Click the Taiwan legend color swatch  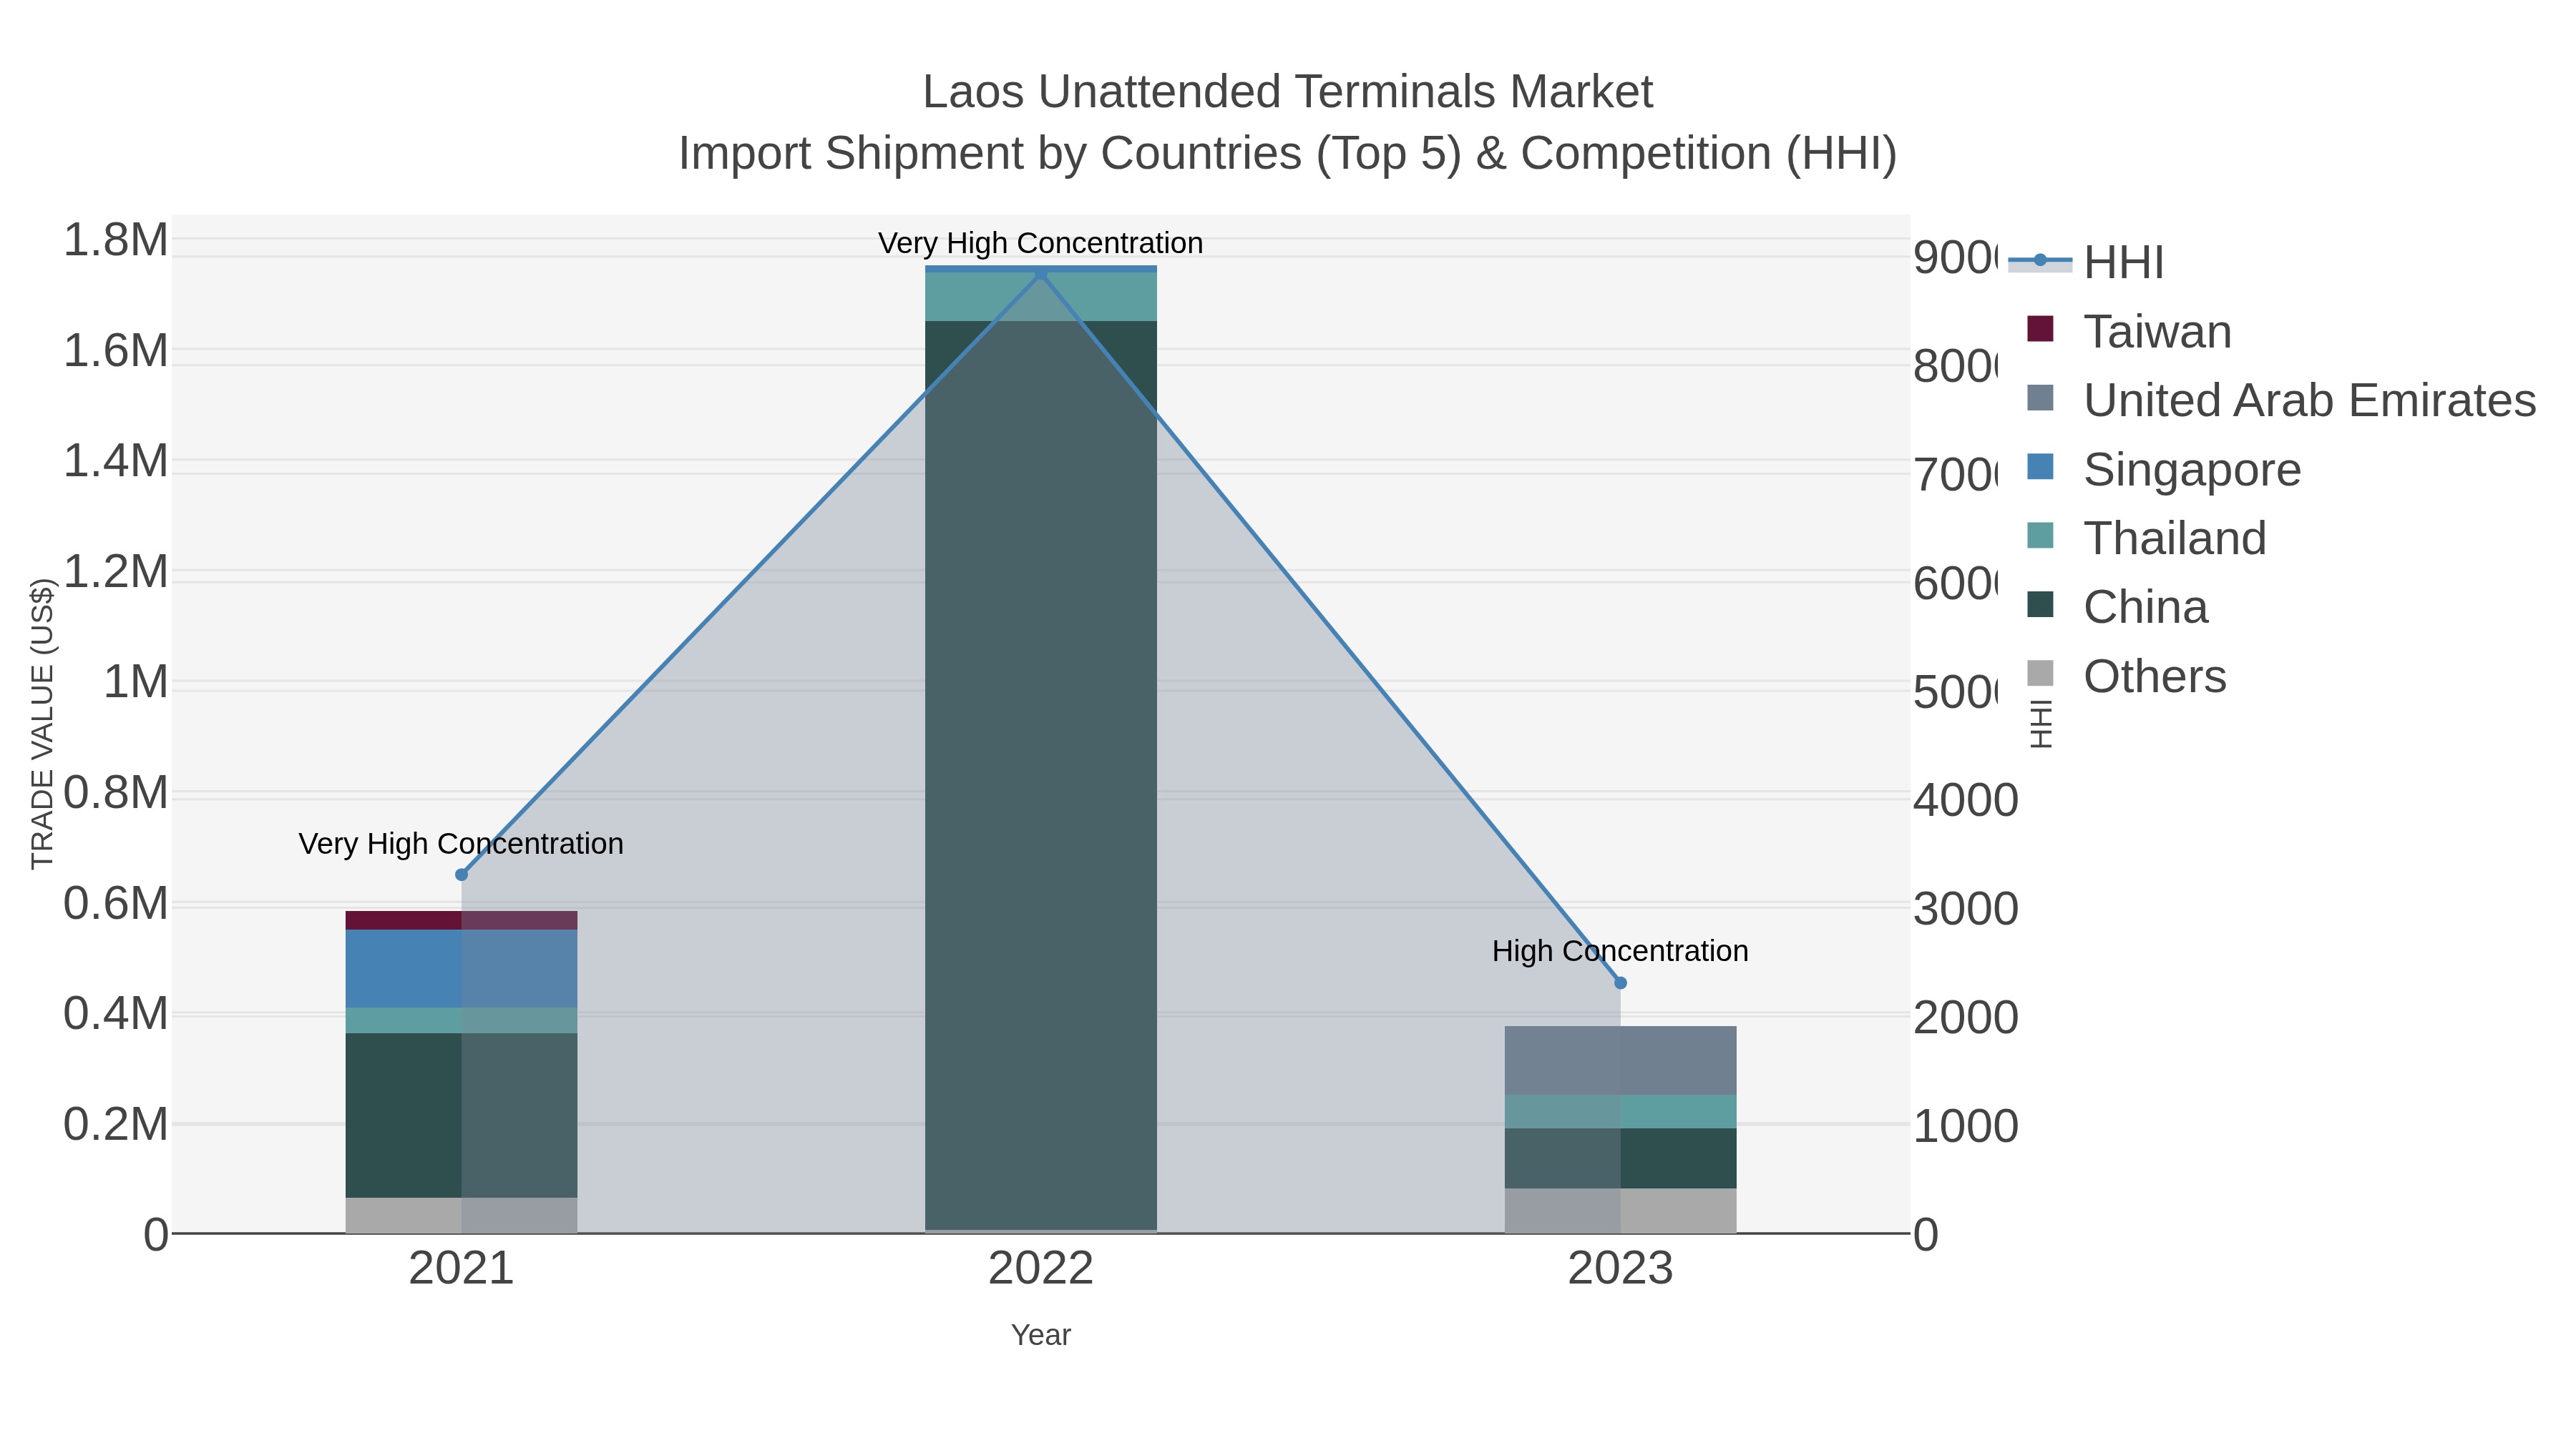tap(2040, 329)
